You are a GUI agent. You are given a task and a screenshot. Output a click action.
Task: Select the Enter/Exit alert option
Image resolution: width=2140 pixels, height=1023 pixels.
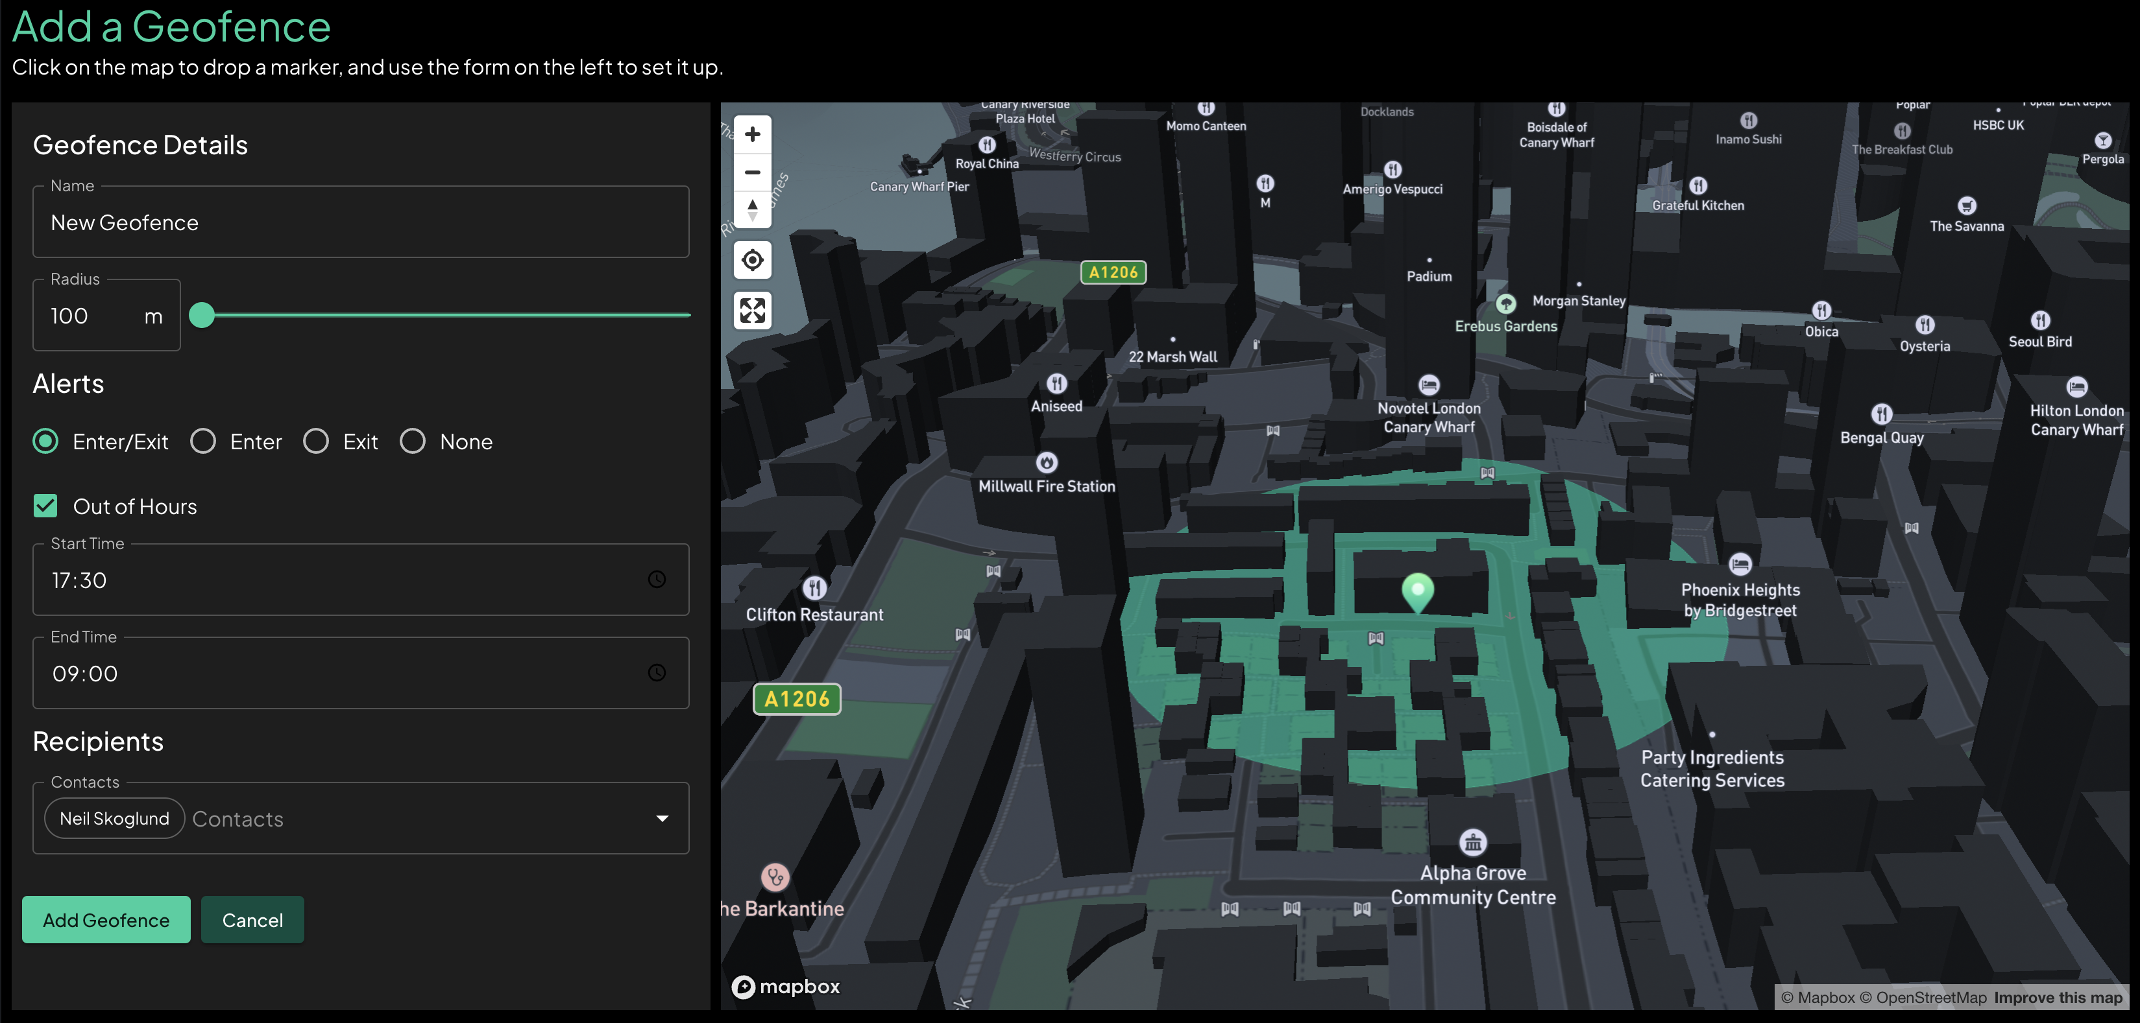(45, 441)
